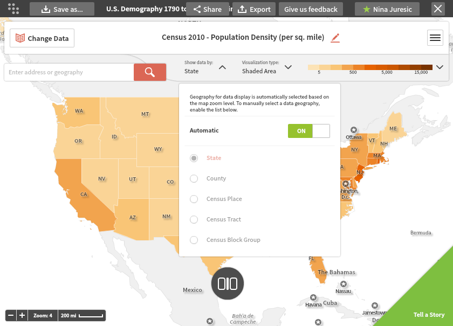The width and height of the screenshot is (453, 326).
Task: Click the red search magnifier button
Action: coord(150,72)
